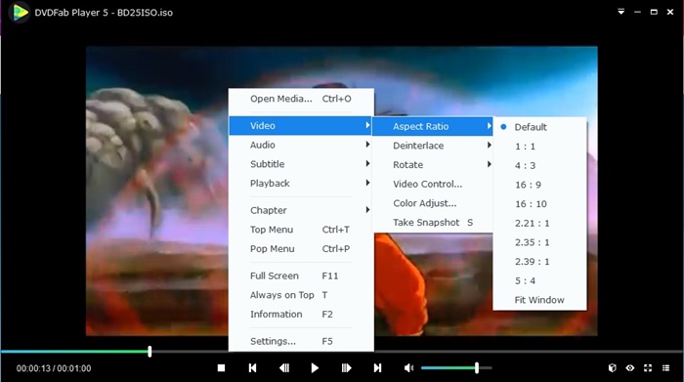Viewport: 684px width, 382px height.
Task: Select the 4 : 3 aspect ratio
Action: 539,165
